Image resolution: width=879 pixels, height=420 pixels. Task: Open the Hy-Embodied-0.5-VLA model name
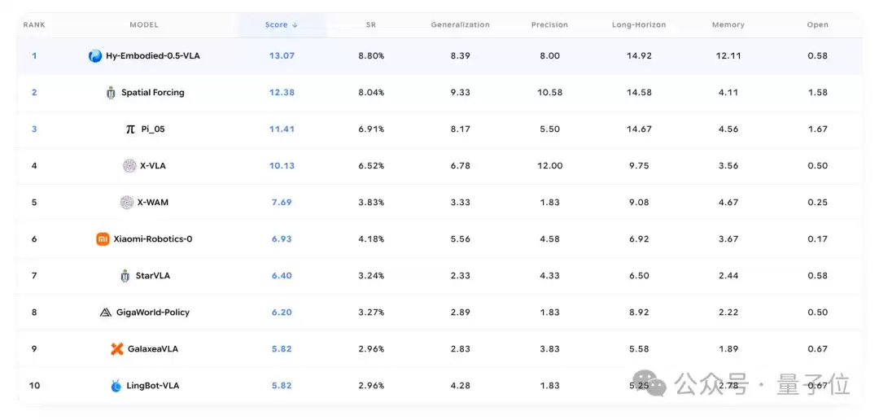(x=152, y=56)
